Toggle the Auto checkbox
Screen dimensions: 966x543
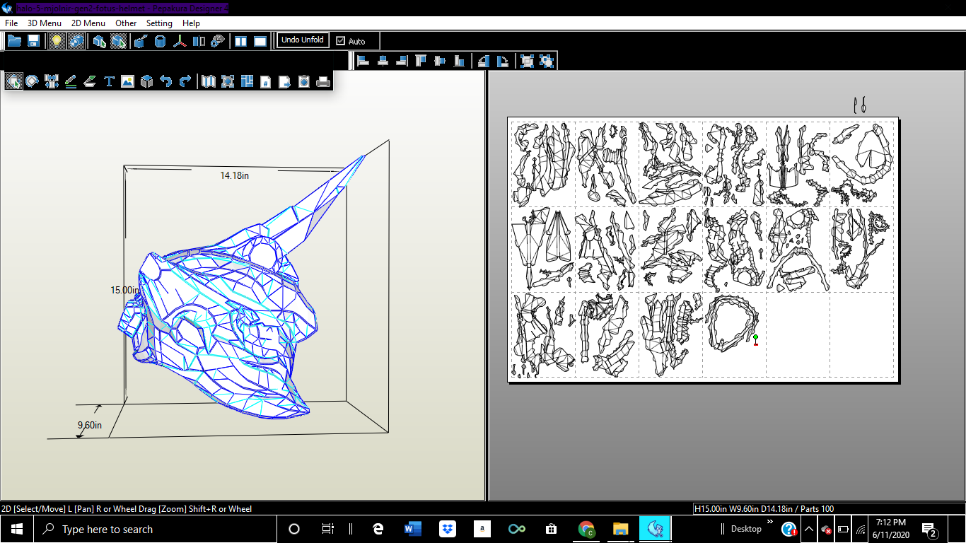tap(341, 41)
